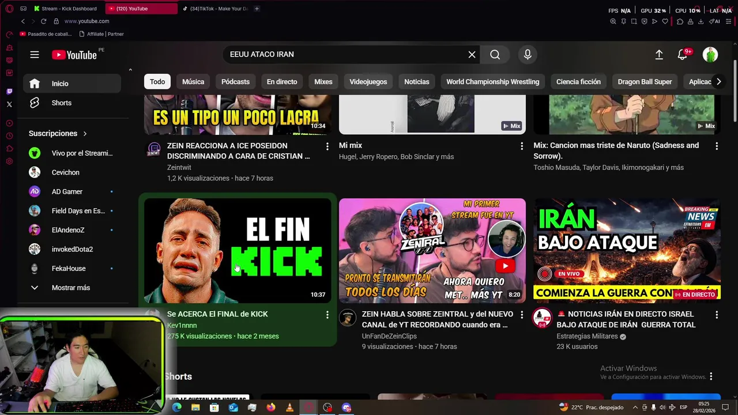
Task: Select the Dragon Ball Super chip
Action: pyautogui.click(x=645, y=82)
